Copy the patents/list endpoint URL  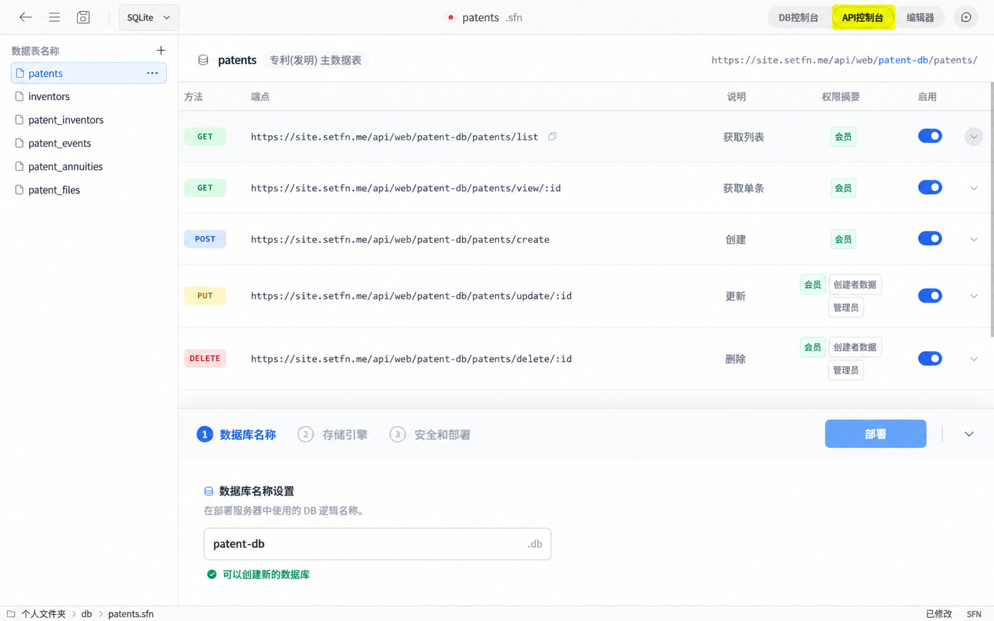(552, 136)
